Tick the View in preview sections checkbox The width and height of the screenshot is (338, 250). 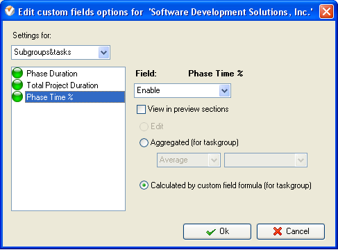141,109
